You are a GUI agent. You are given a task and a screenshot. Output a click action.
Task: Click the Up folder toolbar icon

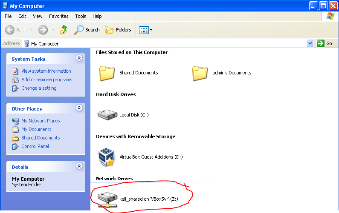tap(64, 30)
